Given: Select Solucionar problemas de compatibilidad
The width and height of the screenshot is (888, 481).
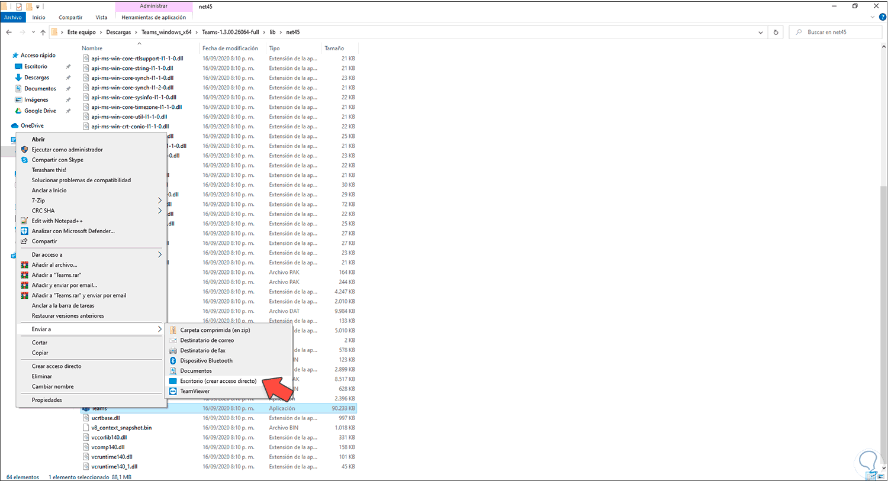Looking at the screenshot, I should 81,180.
